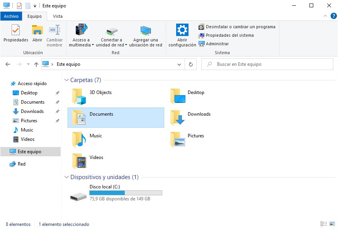The height and width of the screenshot is (229, 338).
Task: Switch to details view in status bar
Action: (x=323, y=224)
